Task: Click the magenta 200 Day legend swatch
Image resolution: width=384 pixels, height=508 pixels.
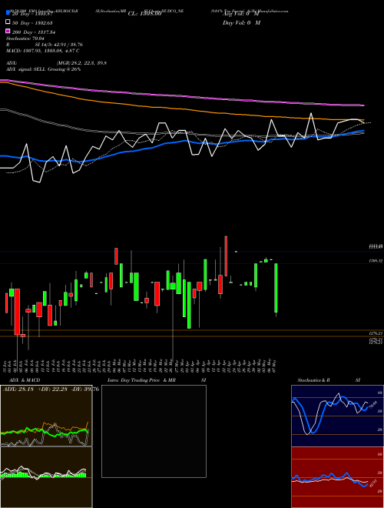Action: click(8, 32)
